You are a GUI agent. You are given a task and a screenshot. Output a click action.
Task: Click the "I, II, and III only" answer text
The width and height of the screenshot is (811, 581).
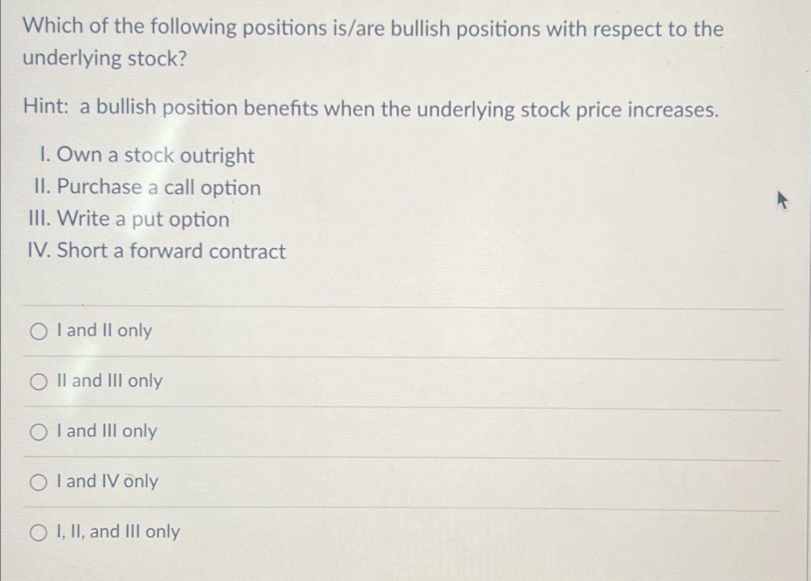(x=117, y=532)
